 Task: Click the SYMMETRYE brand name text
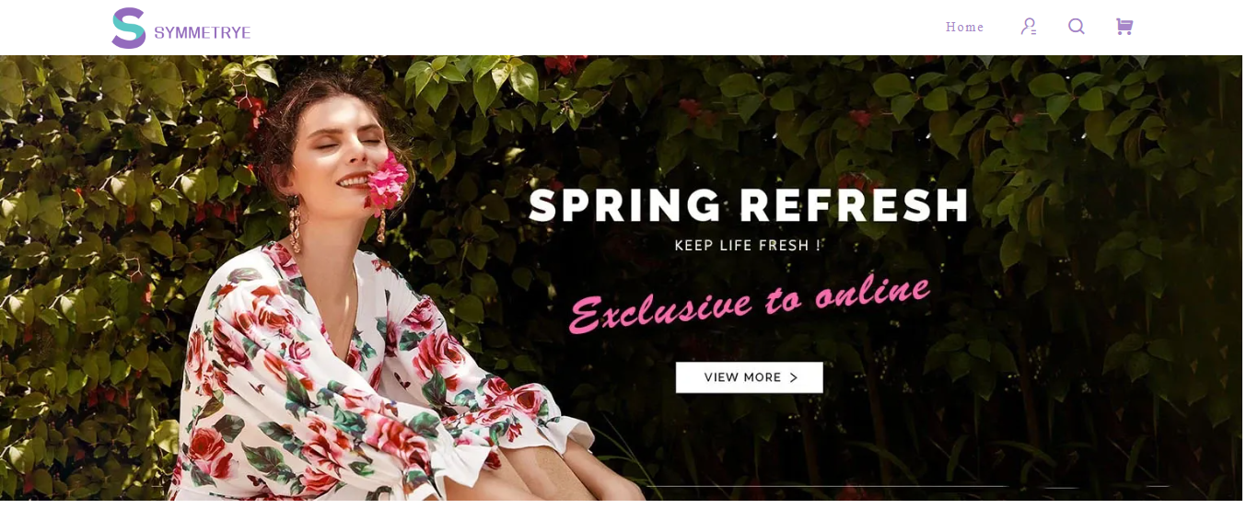[x=203, y=33]
